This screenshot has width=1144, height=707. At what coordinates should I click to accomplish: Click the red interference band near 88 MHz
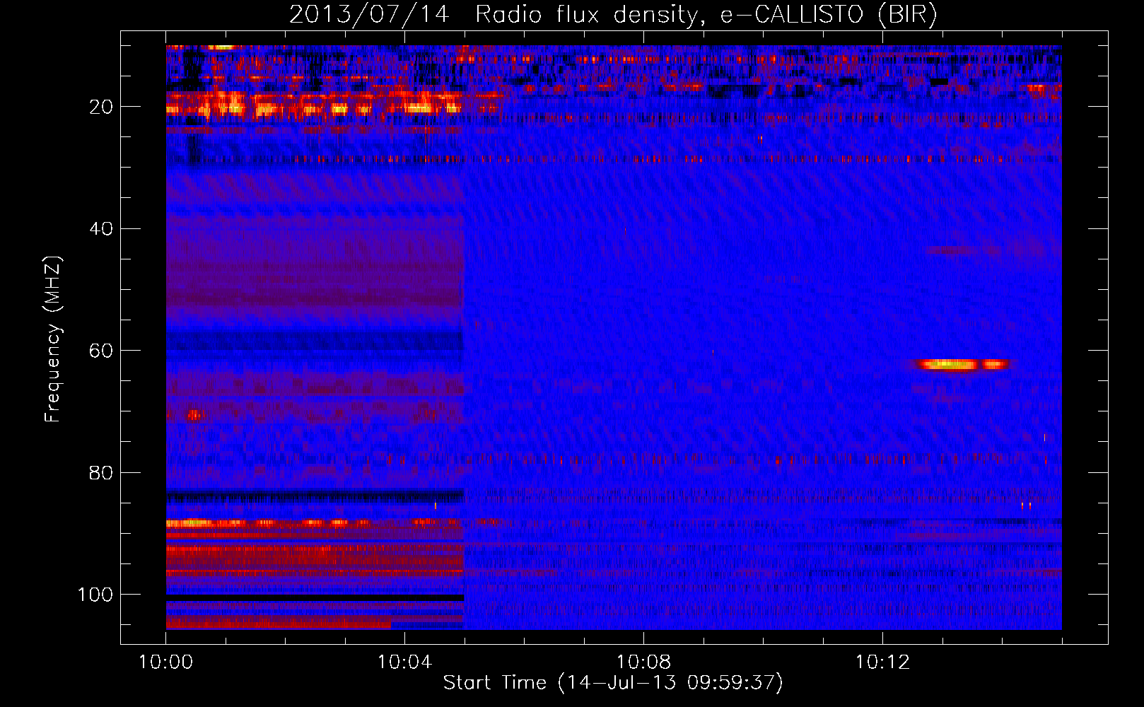pos(315,524)
